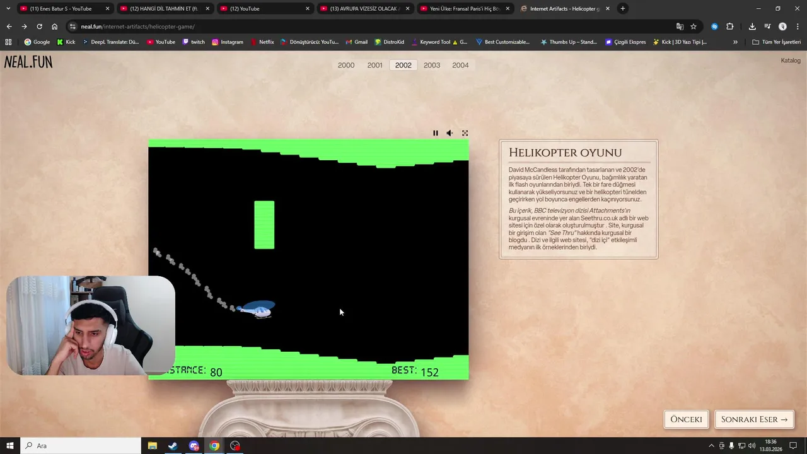807x454 pixels.
Task: Open the Best Customizable bookmark
Action: tap(503, 42)
